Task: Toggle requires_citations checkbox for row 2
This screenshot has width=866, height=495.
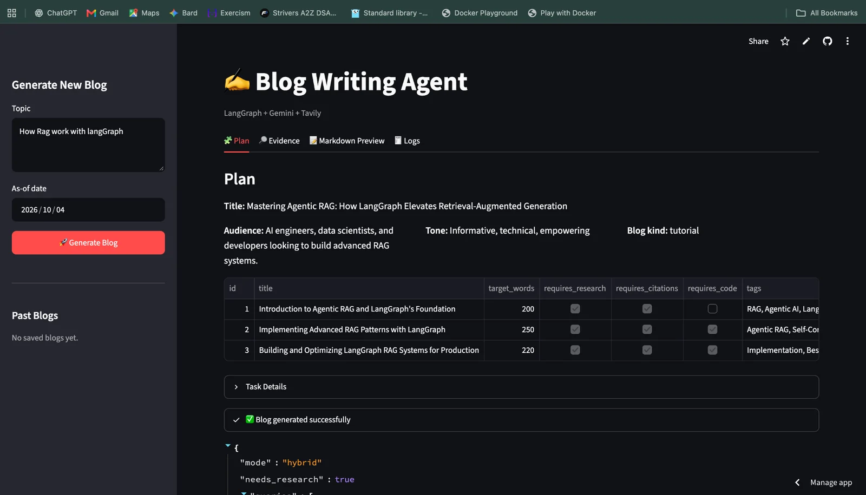Action: [647, 329]
